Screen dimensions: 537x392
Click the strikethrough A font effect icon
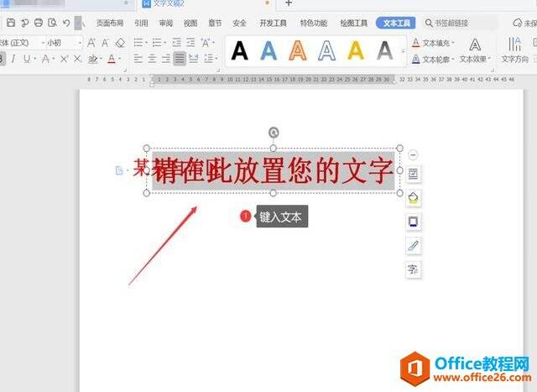[45, 59]
